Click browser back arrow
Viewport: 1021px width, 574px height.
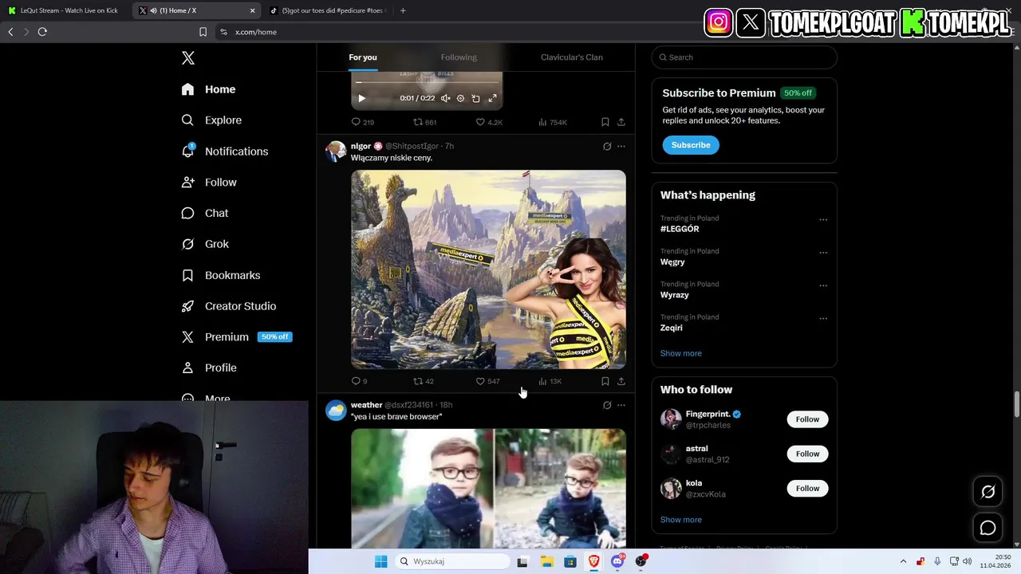[10, 32]
